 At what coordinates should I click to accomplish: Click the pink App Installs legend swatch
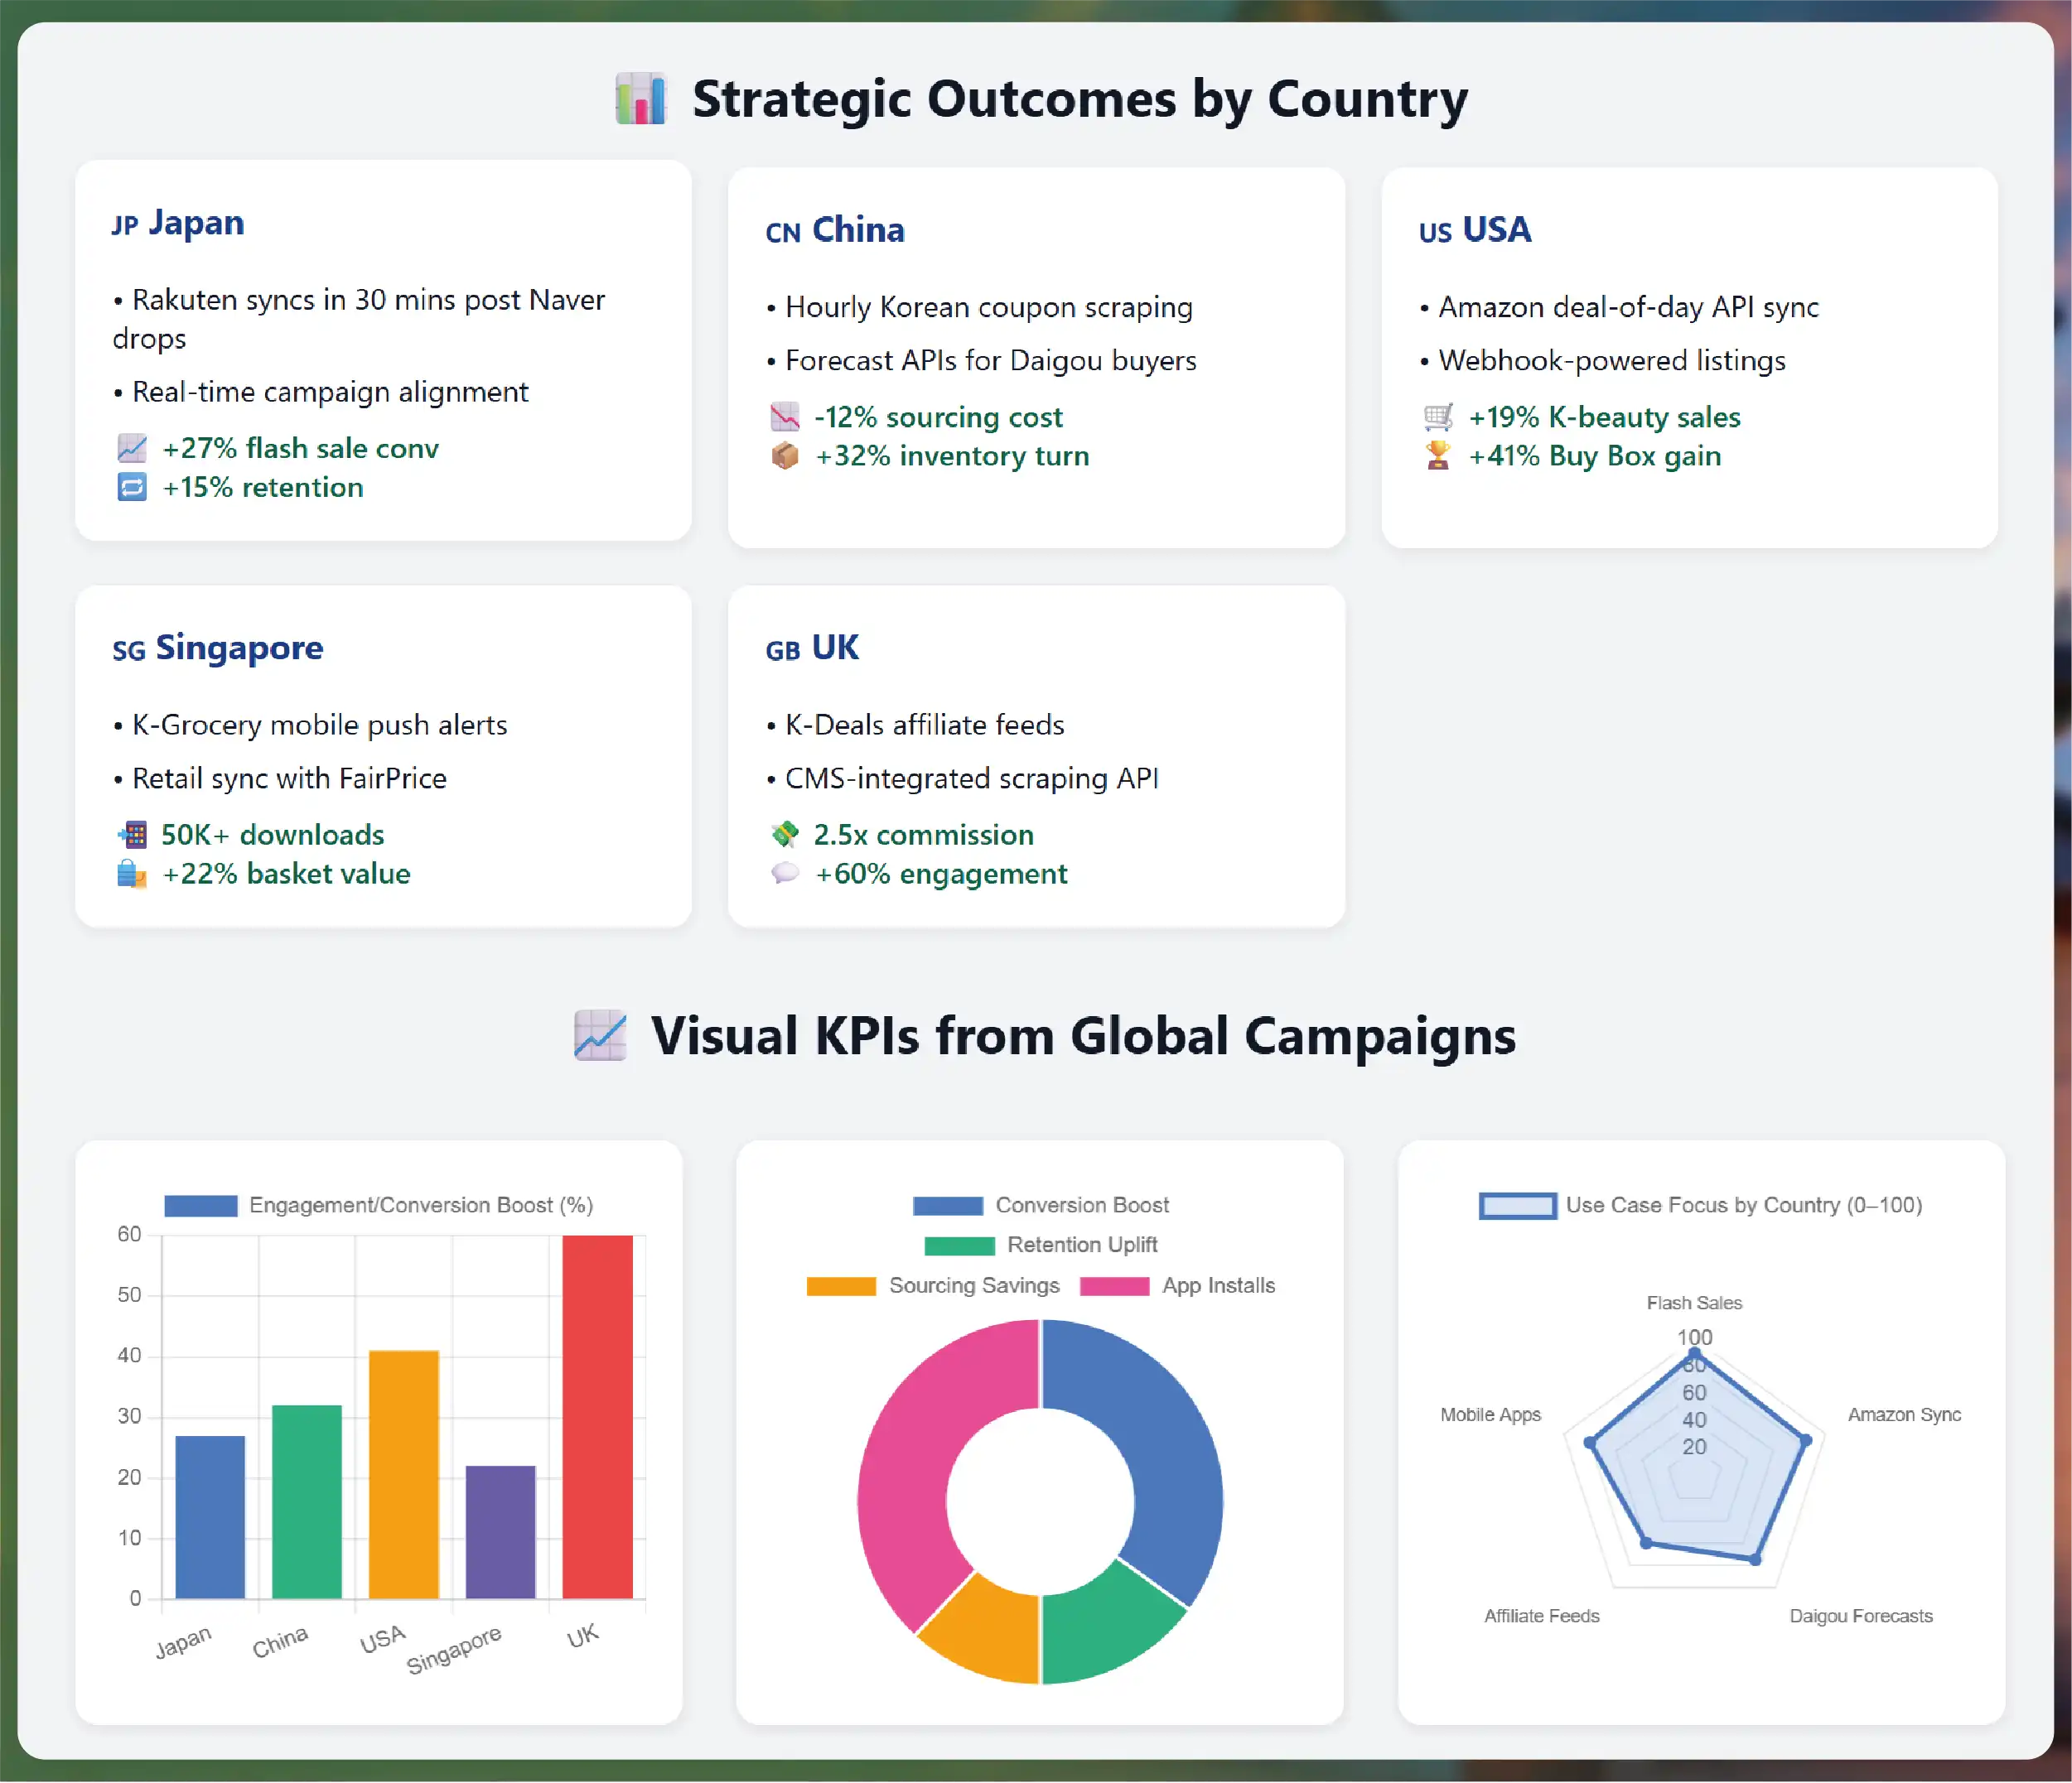[x=1115, y=1286]
